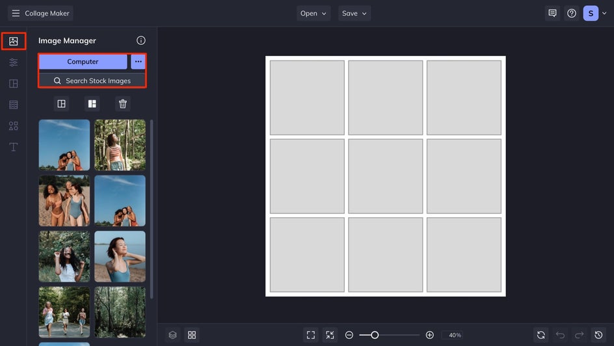Click the trash icon to delete images
This screenshot has width=614, height=346.
point(123,103)
